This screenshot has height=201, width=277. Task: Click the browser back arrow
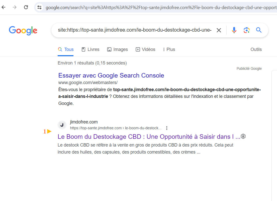[4, 7]
